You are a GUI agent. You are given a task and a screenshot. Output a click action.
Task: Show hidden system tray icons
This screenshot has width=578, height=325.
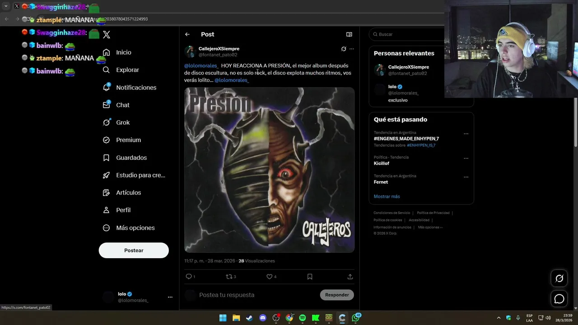[x=499, y=318]
